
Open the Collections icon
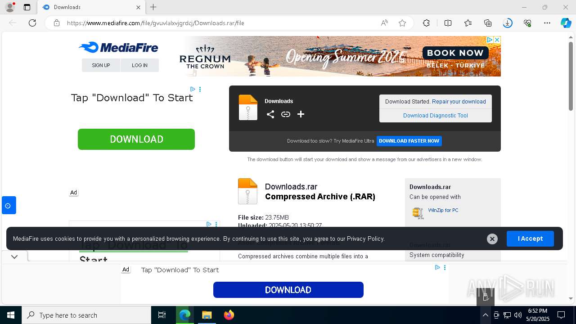point(488,23)
